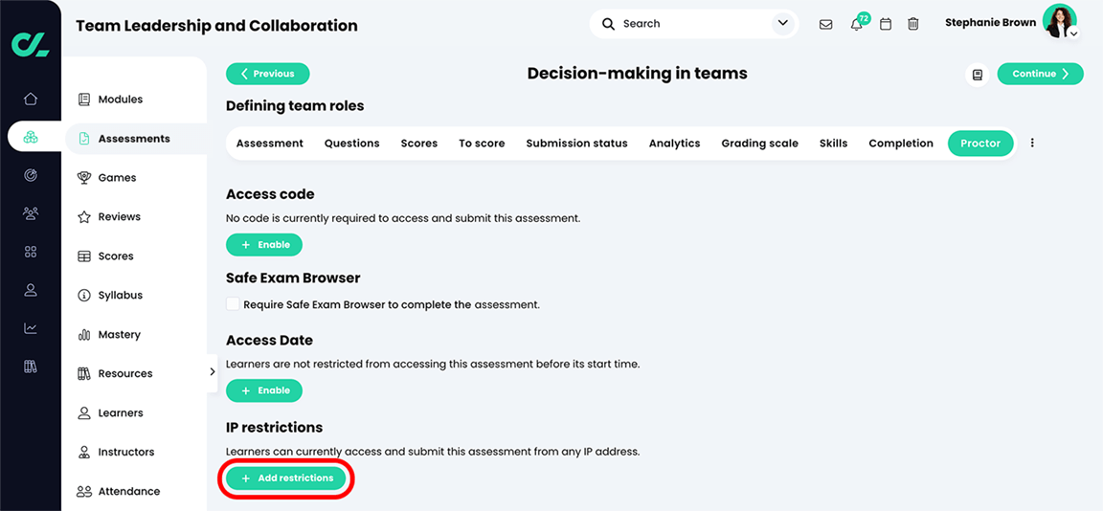The width and height of the screenshot is (1103, 511).
Task: Open Stephanie Brown profile menu
Action: (1060, 22)
